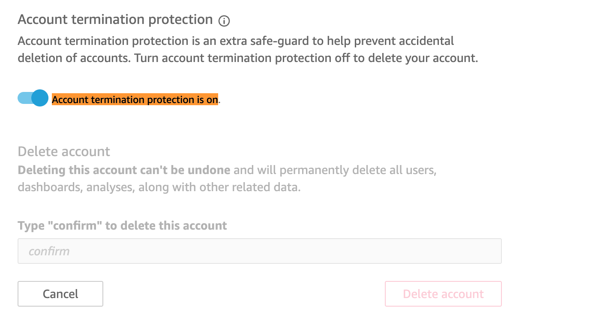
Task: Click the pink Delete account button
Action: pos(443,294)
